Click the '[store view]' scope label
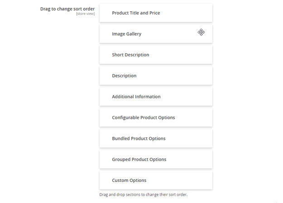 pyautogui.click(x=85, y=14)
